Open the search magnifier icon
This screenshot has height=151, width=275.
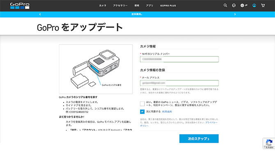tap(225, 5)
